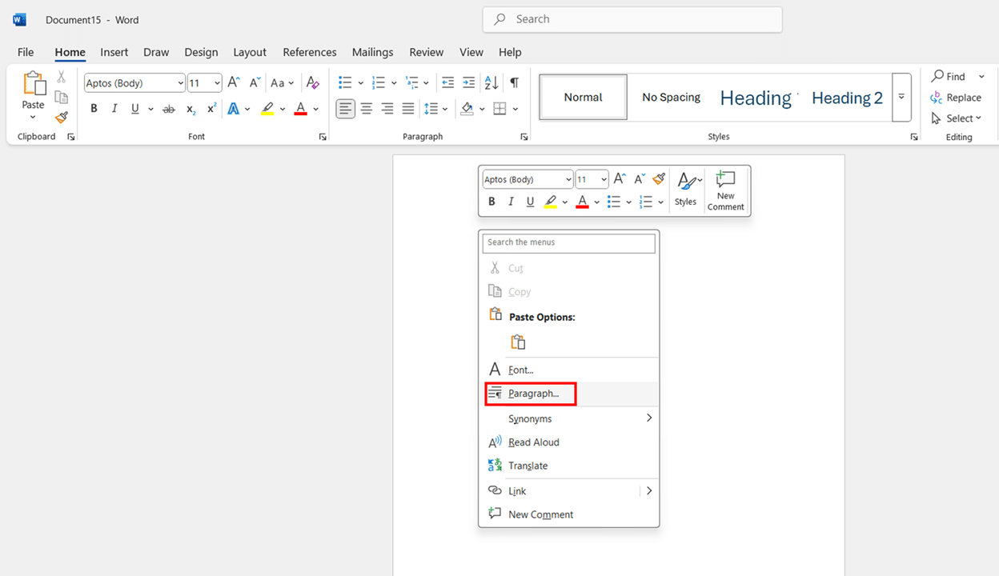Click the Multilevel List icon in the ribbon
Screen dimensions: 999x576
[412, 82]
